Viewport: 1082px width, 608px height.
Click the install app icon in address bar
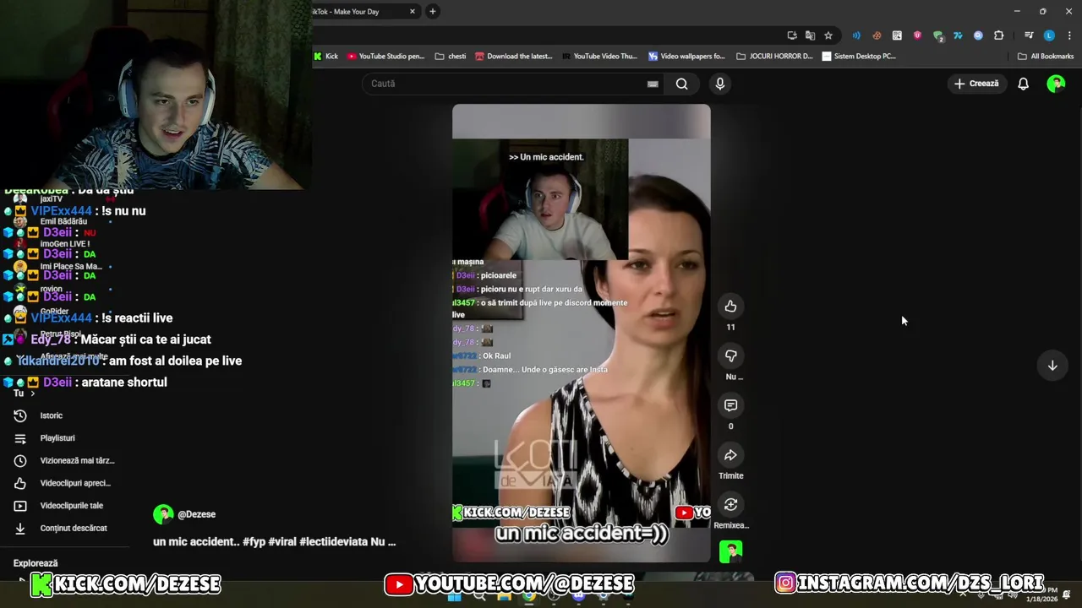(x=792, y=35)
